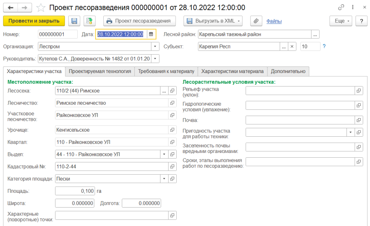The image size is (370, 226).
Task: Copy link using chain icon
Action: 341,8
